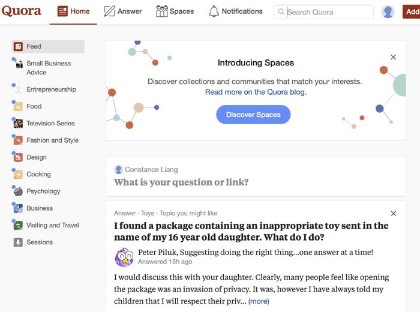
Task: Click Peter Piluk's owl avatar
Action: (x=124, y=257)
